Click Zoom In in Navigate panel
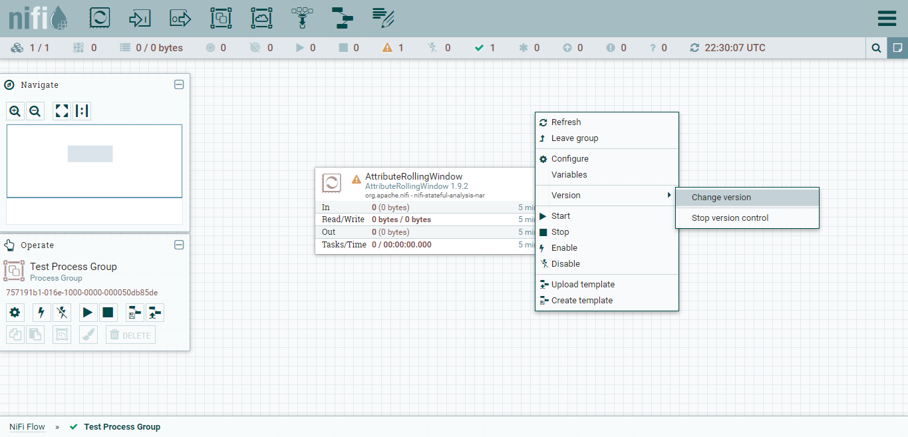 [x=15, y=111]
